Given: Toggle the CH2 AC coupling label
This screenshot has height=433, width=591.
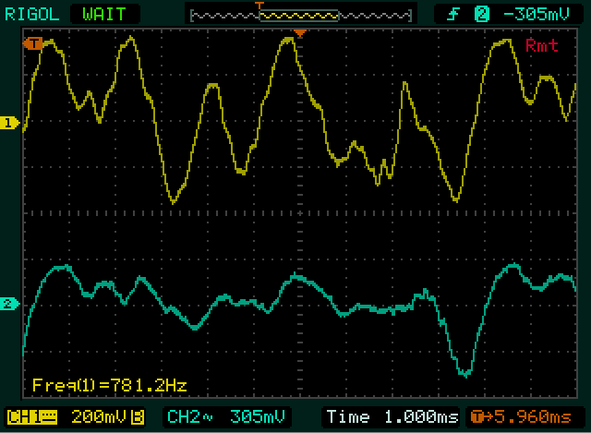Looking at the screenshot, I should [x=188, y=415].
